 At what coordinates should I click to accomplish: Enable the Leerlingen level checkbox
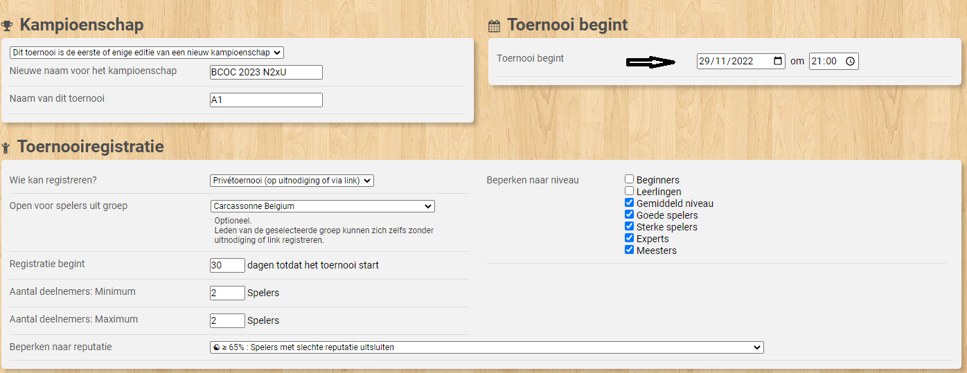629,191
